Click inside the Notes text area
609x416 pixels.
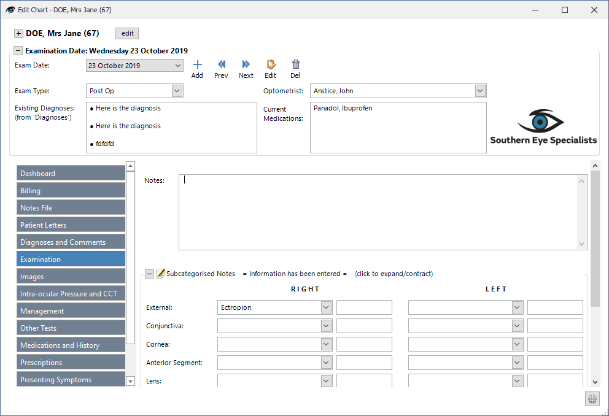pyautogui.click(x=379, y=212)
